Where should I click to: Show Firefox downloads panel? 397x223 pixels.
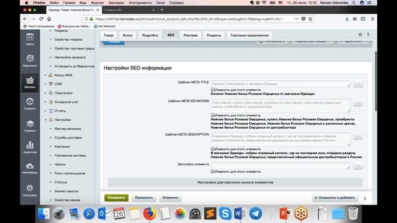pyautogui.click(x=347, y=19)
